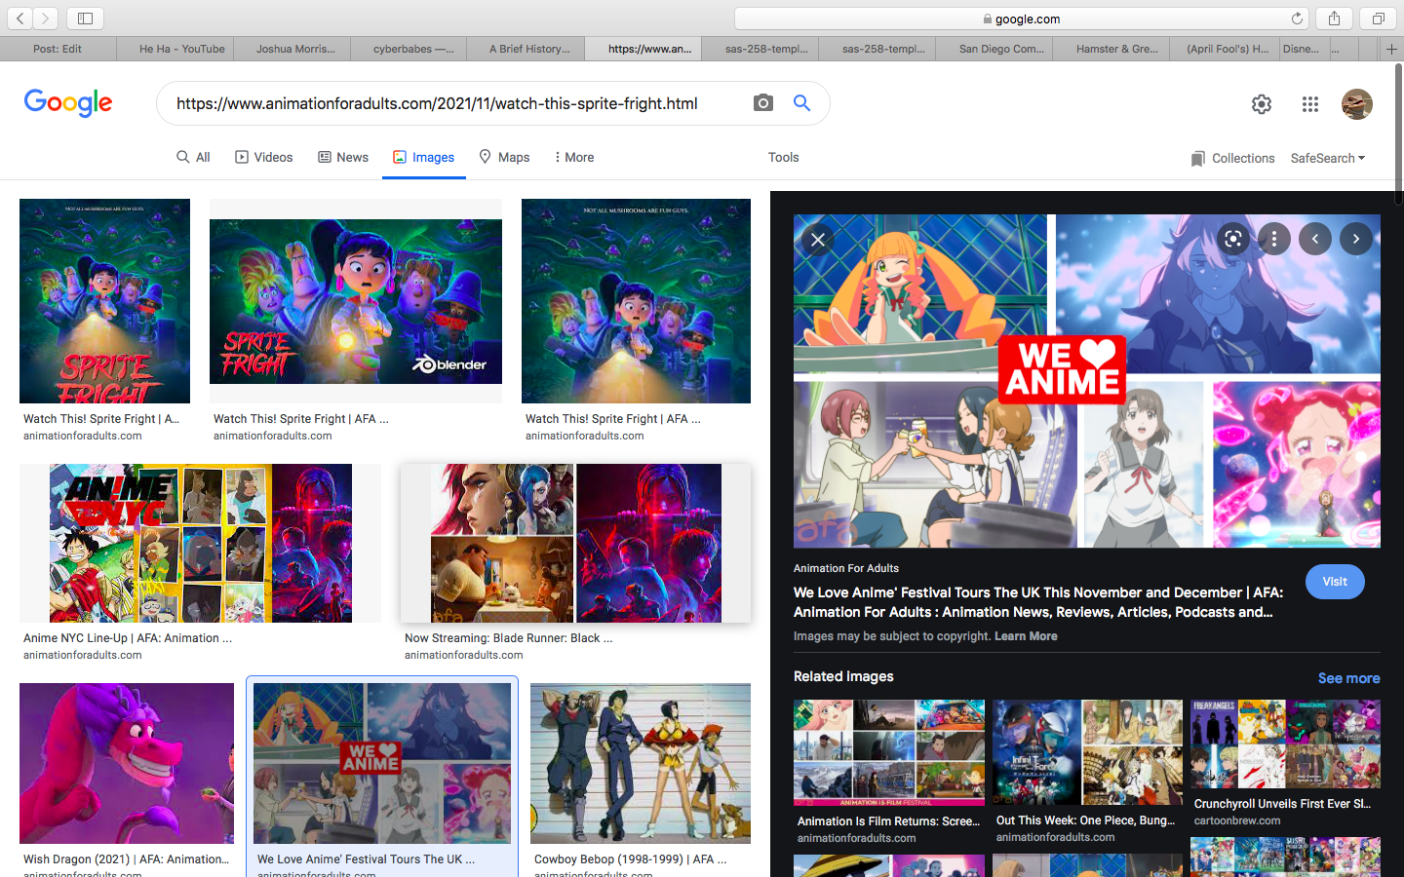Open Cowboy Bebop (1998-1999) thumbnail

tap(641, 763)
